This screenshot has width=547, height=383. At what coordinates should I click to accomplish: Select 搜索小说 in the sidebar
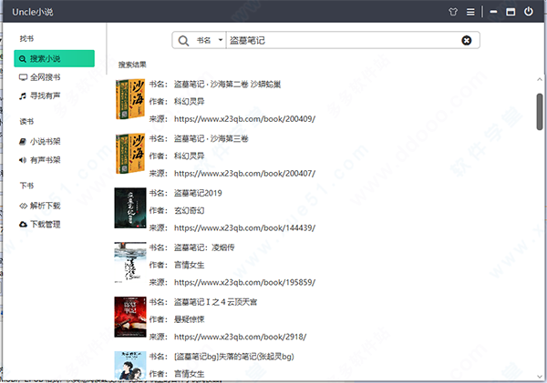[x=54, y=58]
